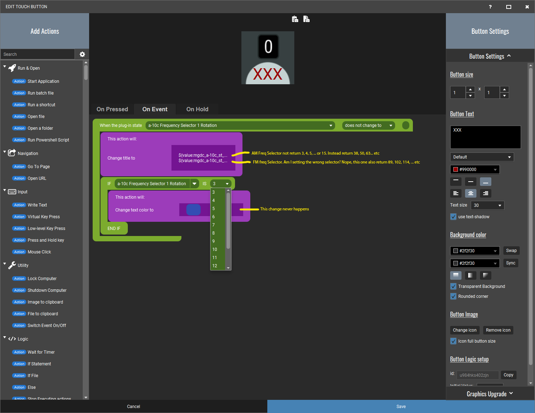The height and width of the screenshot is (413, 535).
Task: Collapse the Utility category
Action: (5, 264)
